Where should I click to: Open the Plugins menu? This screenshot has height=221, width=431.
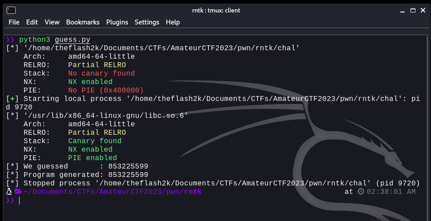[117, 22]
